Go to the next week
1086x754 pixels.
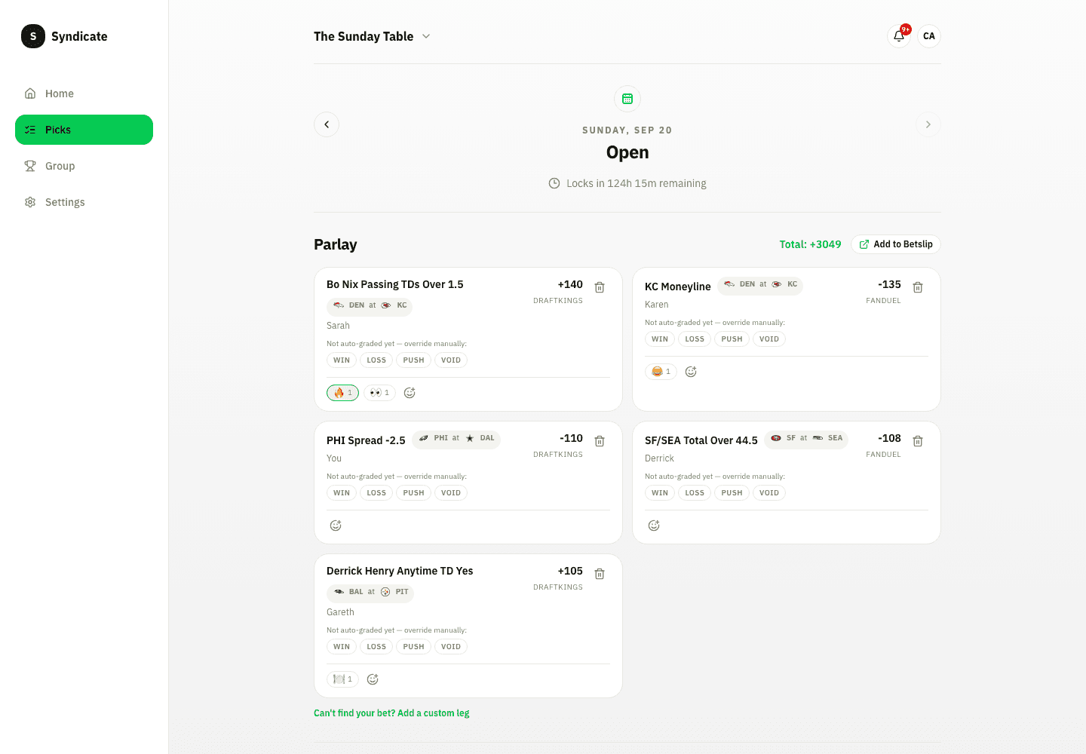tap(928, 124)
